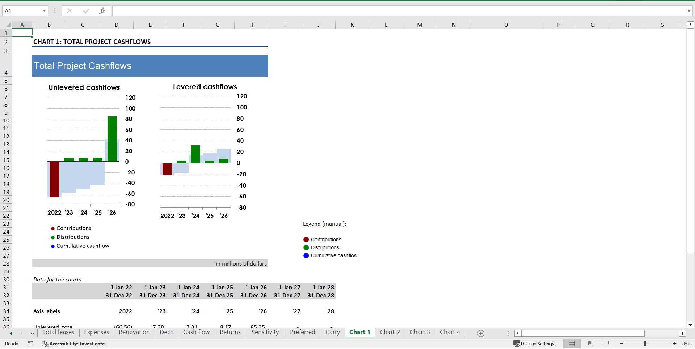Open the Cash flow sheet tab

click(196, 332)
